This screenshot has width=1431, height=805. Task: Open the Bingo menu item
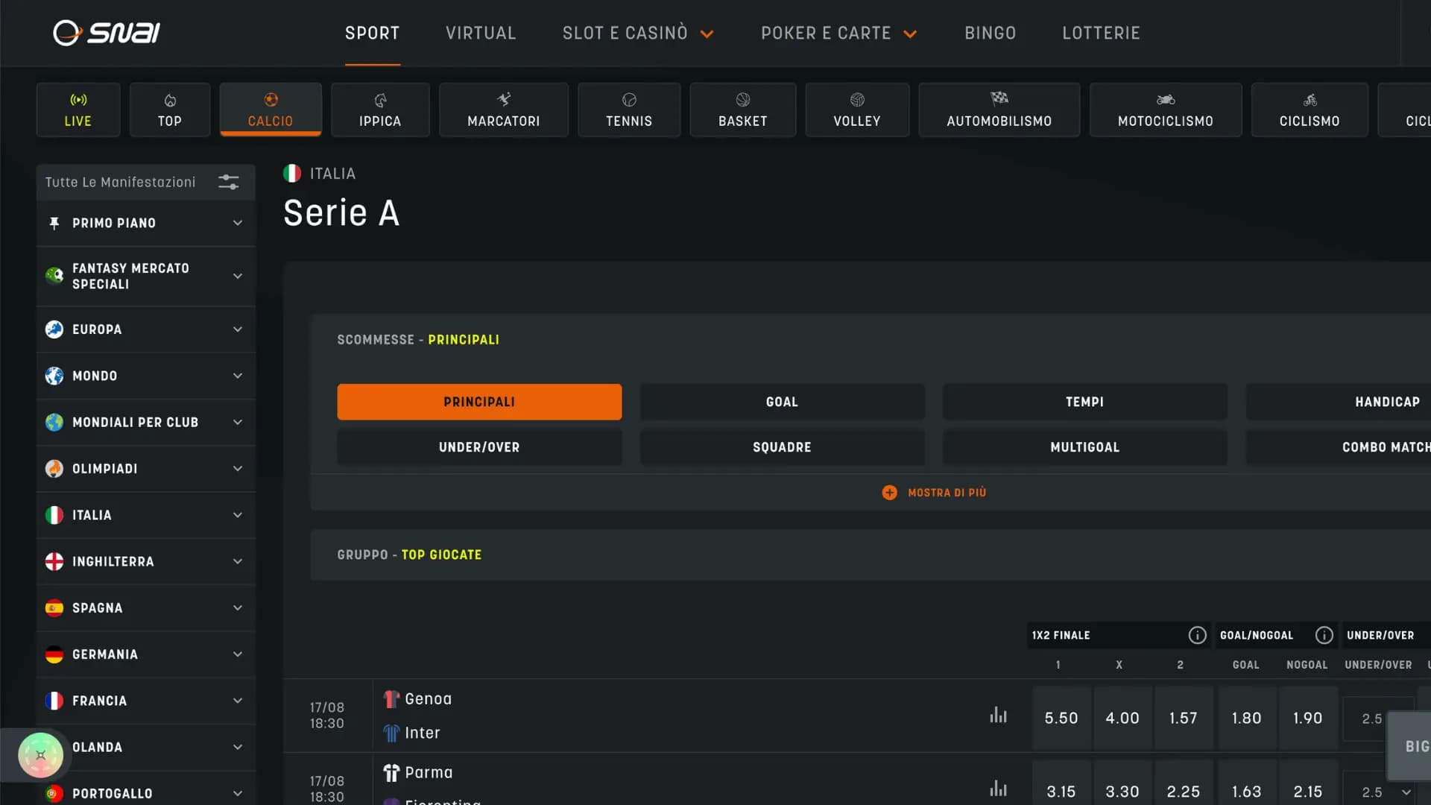(990, 33)
